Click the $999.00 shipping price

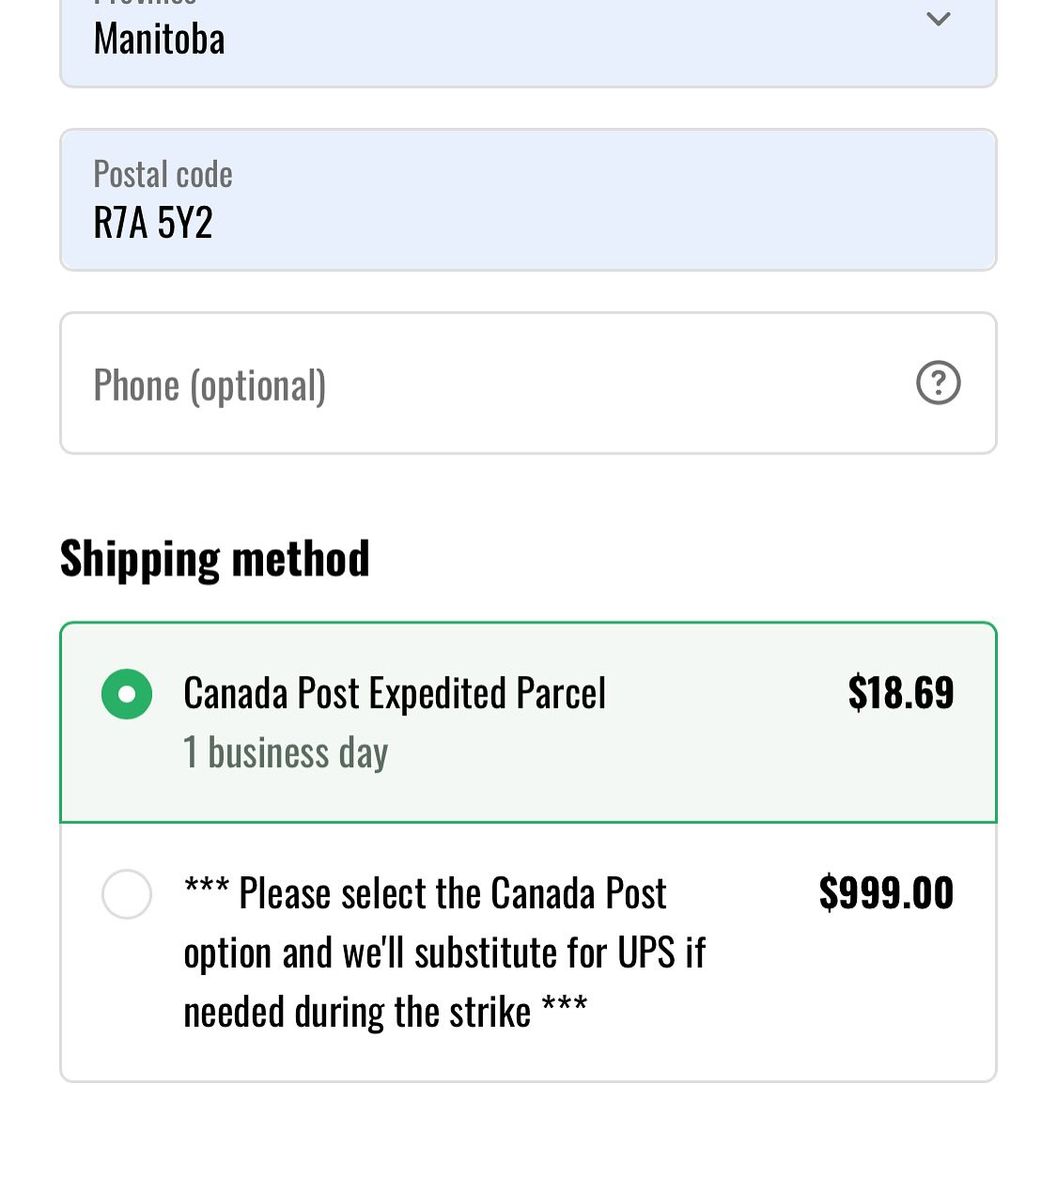click(x=887, y=892)
